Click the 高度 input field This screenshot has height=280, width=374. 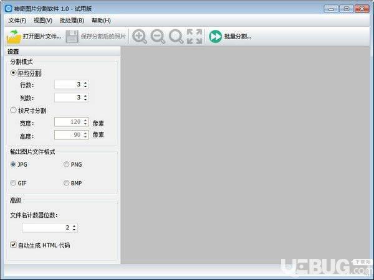tap(69, 135)
